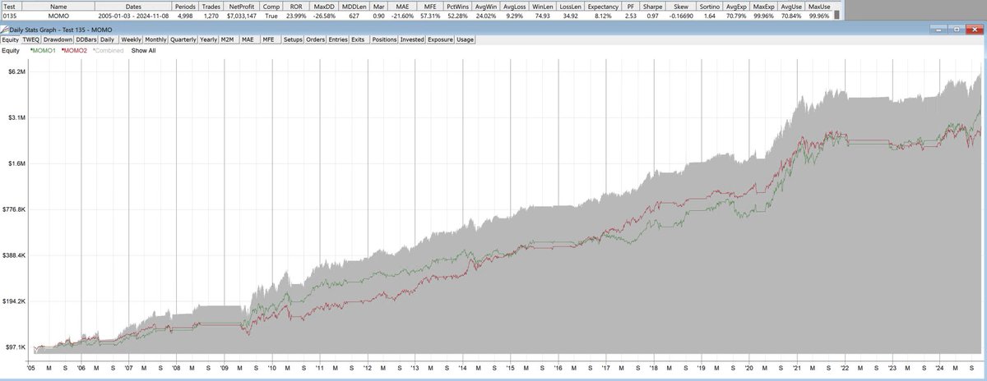Click the results table vertical scrollbar thumb
Viewport: 987px width, 381px height.
pos(836,15)
